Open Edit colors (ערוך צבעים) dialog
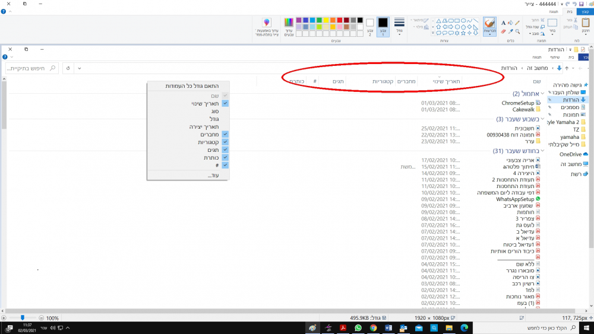The height and width of the screenshot is (334, 594). [289, 27]
